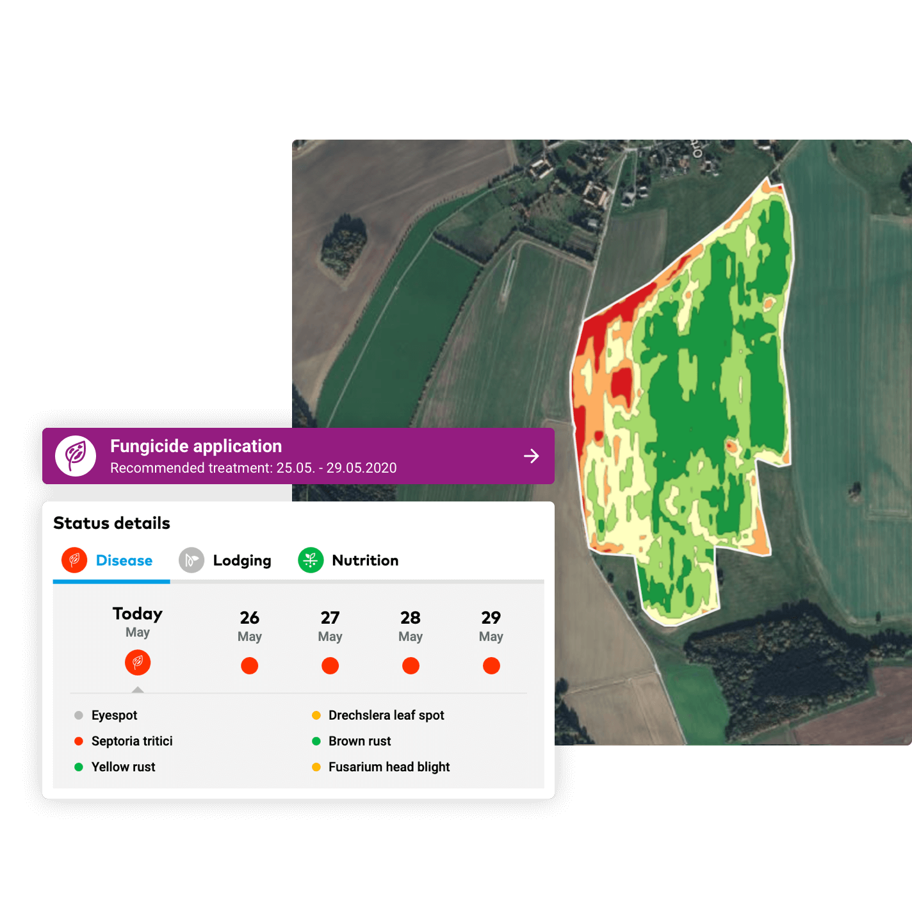Select Fusarium head blight entry
Screen dimensions: 912x912
point(389,767)
